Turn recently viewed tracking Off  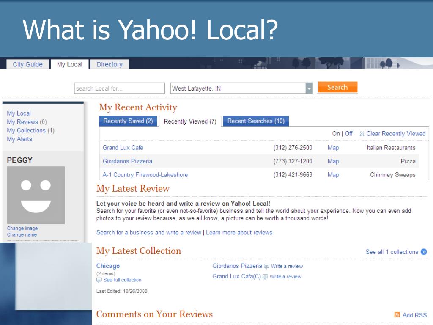click(x=348, y=133)
